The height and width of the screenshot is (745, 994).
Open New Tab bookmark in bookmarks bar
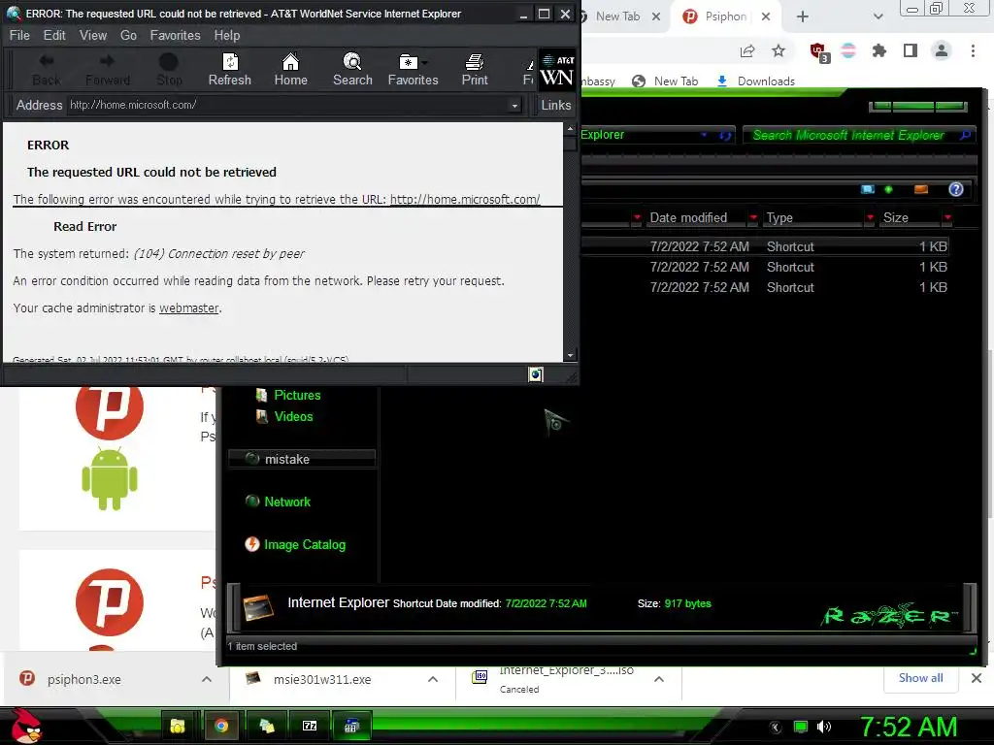[x=665, y=81]
